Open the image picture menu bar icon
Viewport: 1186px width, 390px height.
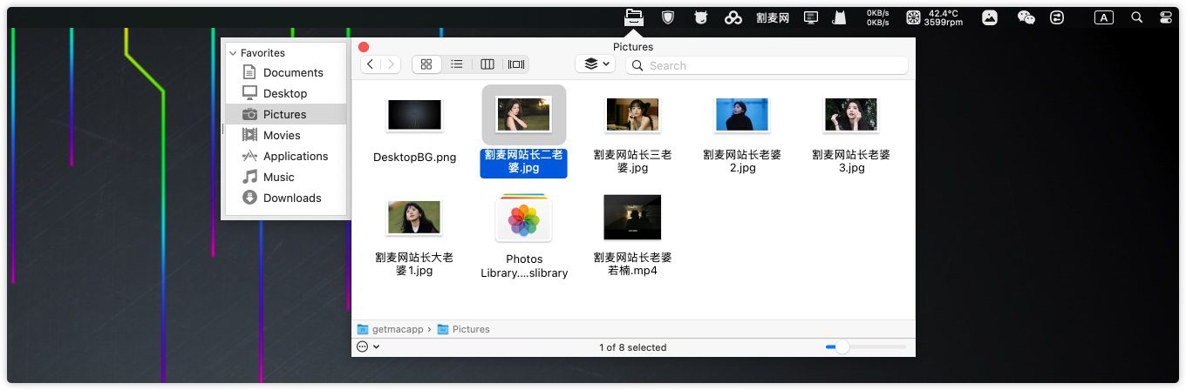990,17
